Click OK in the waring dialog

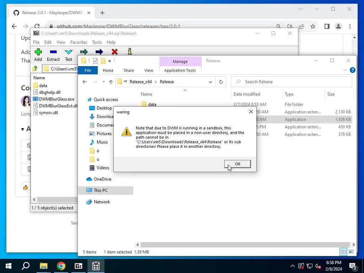237,164
